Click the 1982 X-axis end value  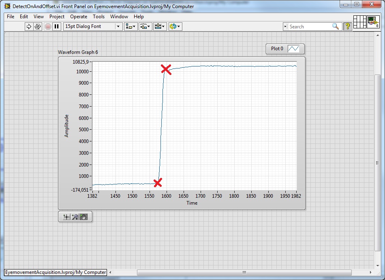[296, 196]
